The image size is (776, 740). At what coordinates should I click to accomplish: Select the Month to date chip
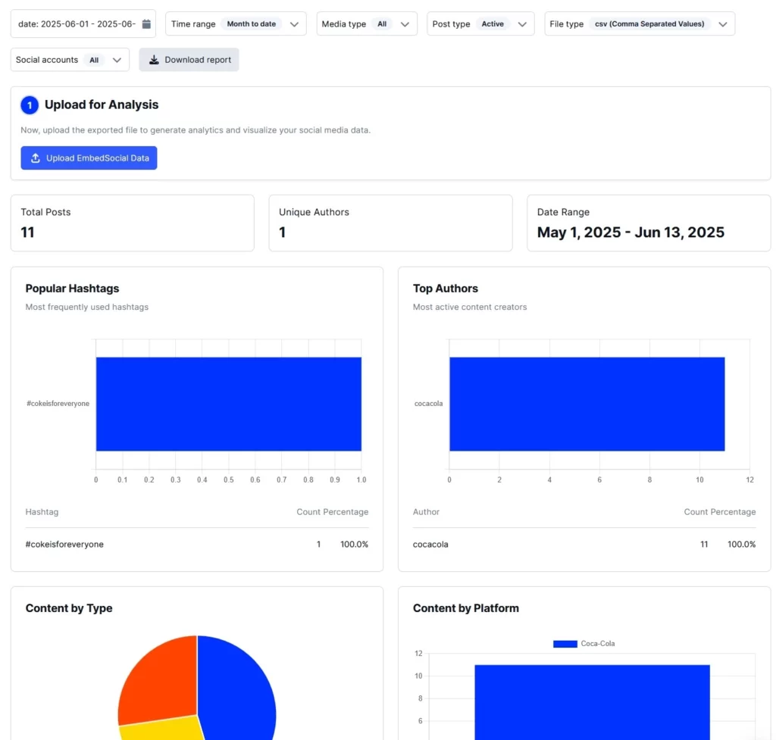click(252, 23)
